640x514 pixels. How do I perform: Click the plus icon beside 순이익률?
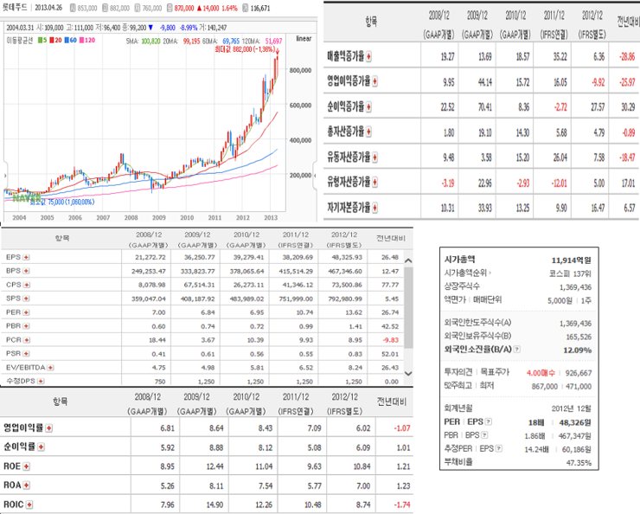pyautogui.click(x=41, y=447)
